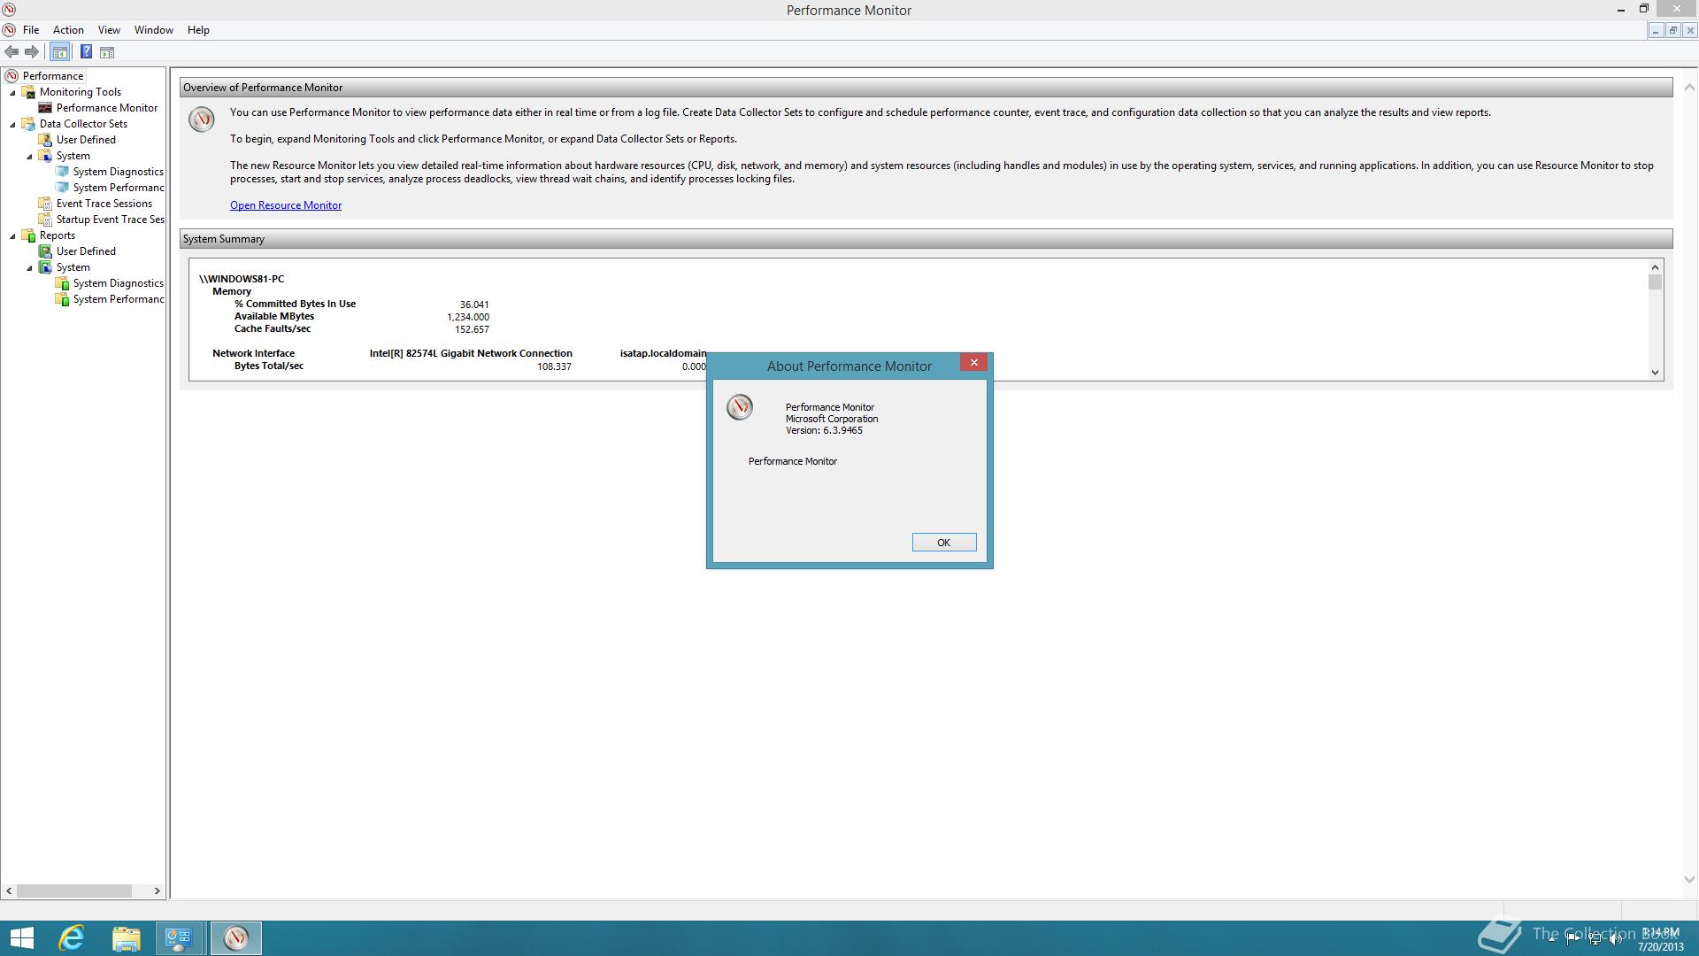Click the % Committed Bytes In Use counter
Screen dimensions: 1699x956
295,304
